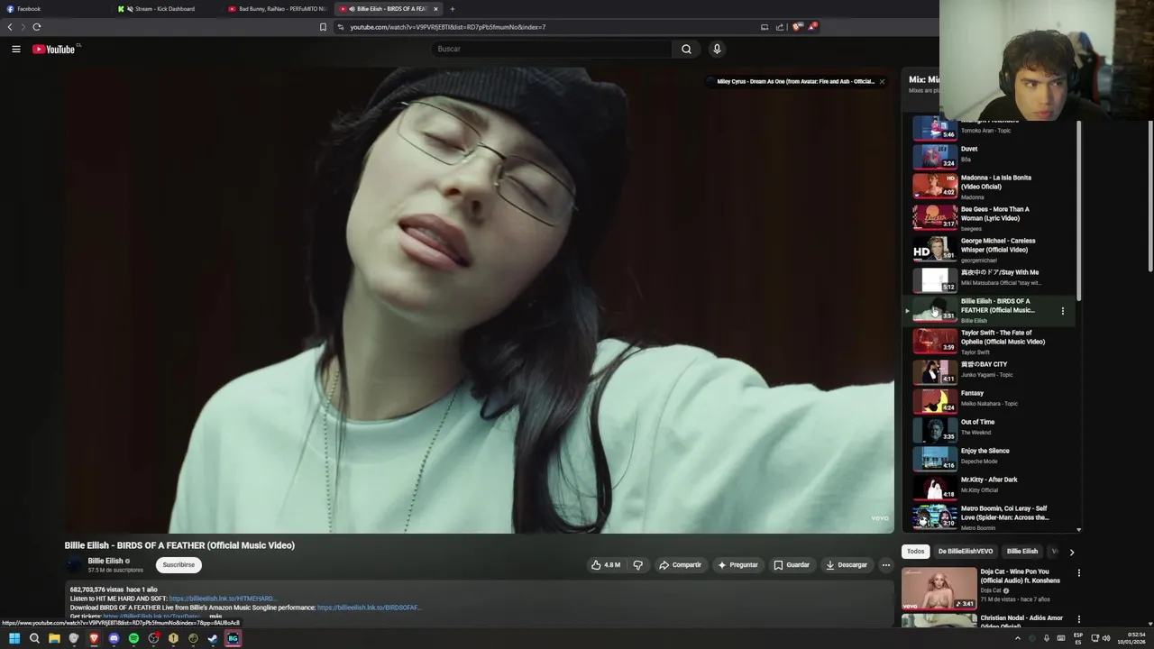Play Taylor Swift - The Fate of Ophelia
This screenshot has height=649, width=1154.
click(990, 342)
